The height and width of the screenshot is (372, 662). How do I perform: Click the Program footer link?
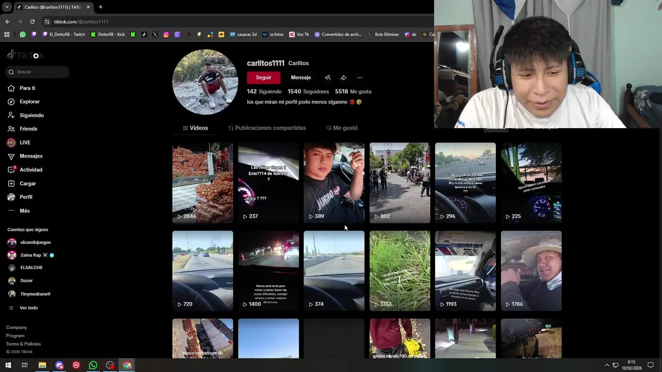pos(16,336)
